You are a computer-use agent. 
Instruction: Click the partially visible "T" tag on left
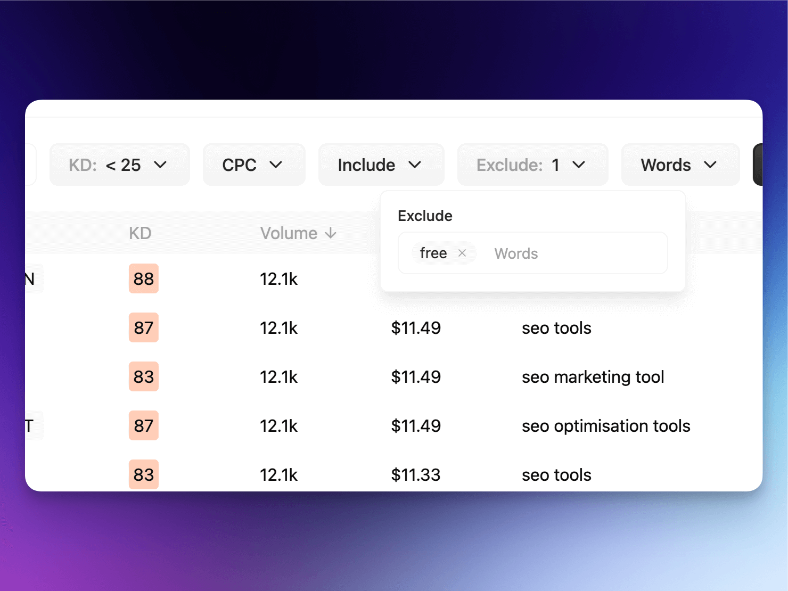32,426
